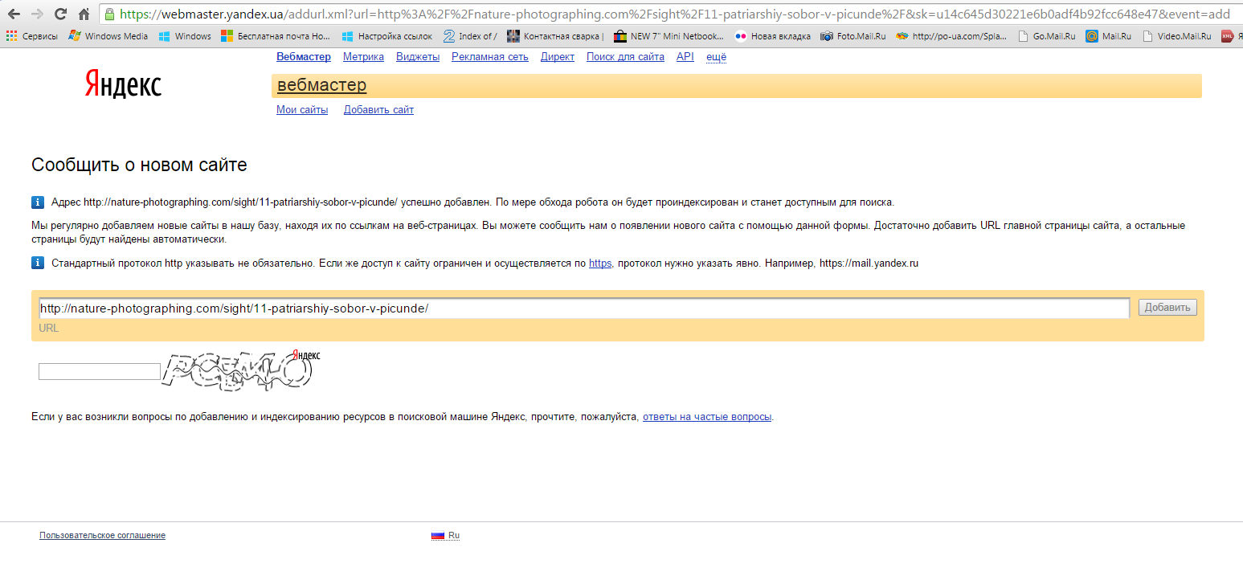This screenshot has width=1243, height=576.
Task: Focus the site URL input field
Action: click(x=584, y=308)
